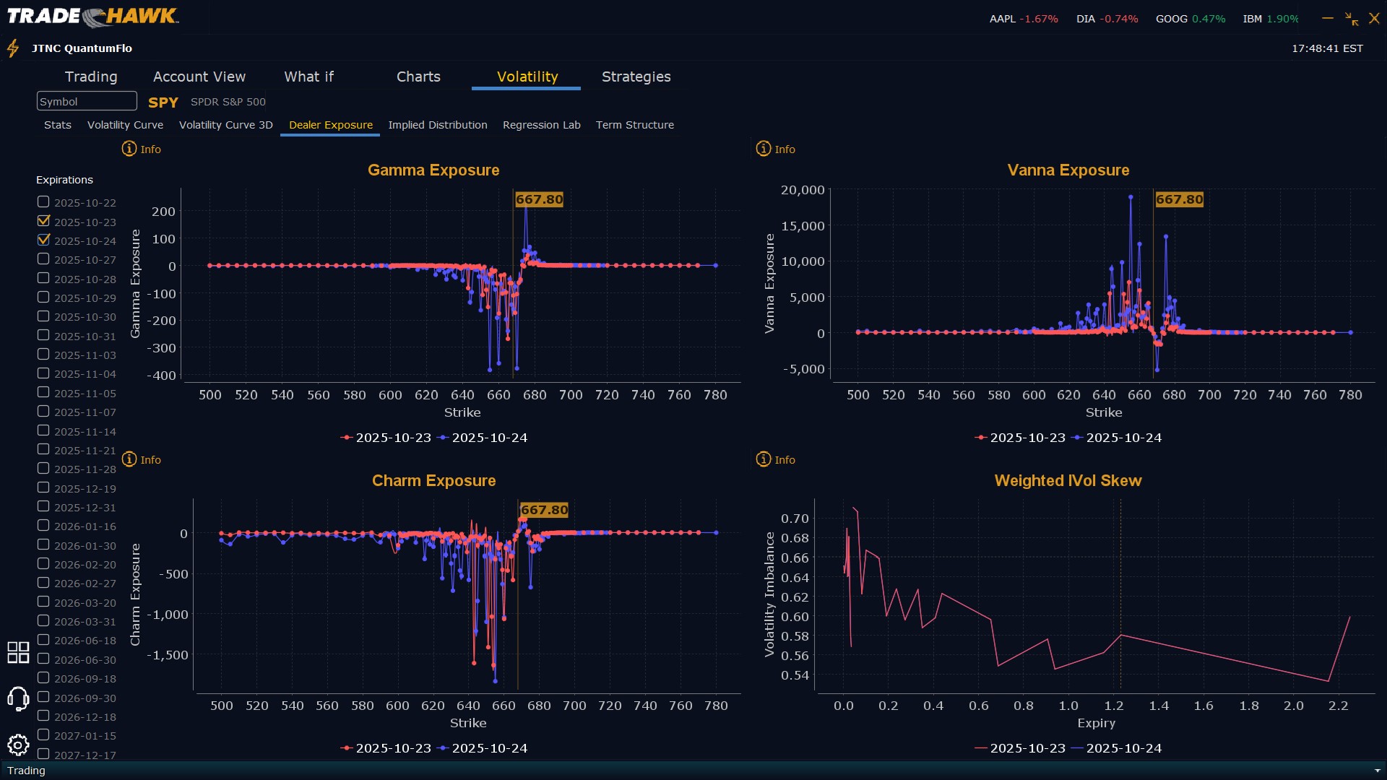The height and width of the screenshot is (780, 1387).
Task: Open the Implied Distribution sub-tab
Action: [x=437, y=125]
